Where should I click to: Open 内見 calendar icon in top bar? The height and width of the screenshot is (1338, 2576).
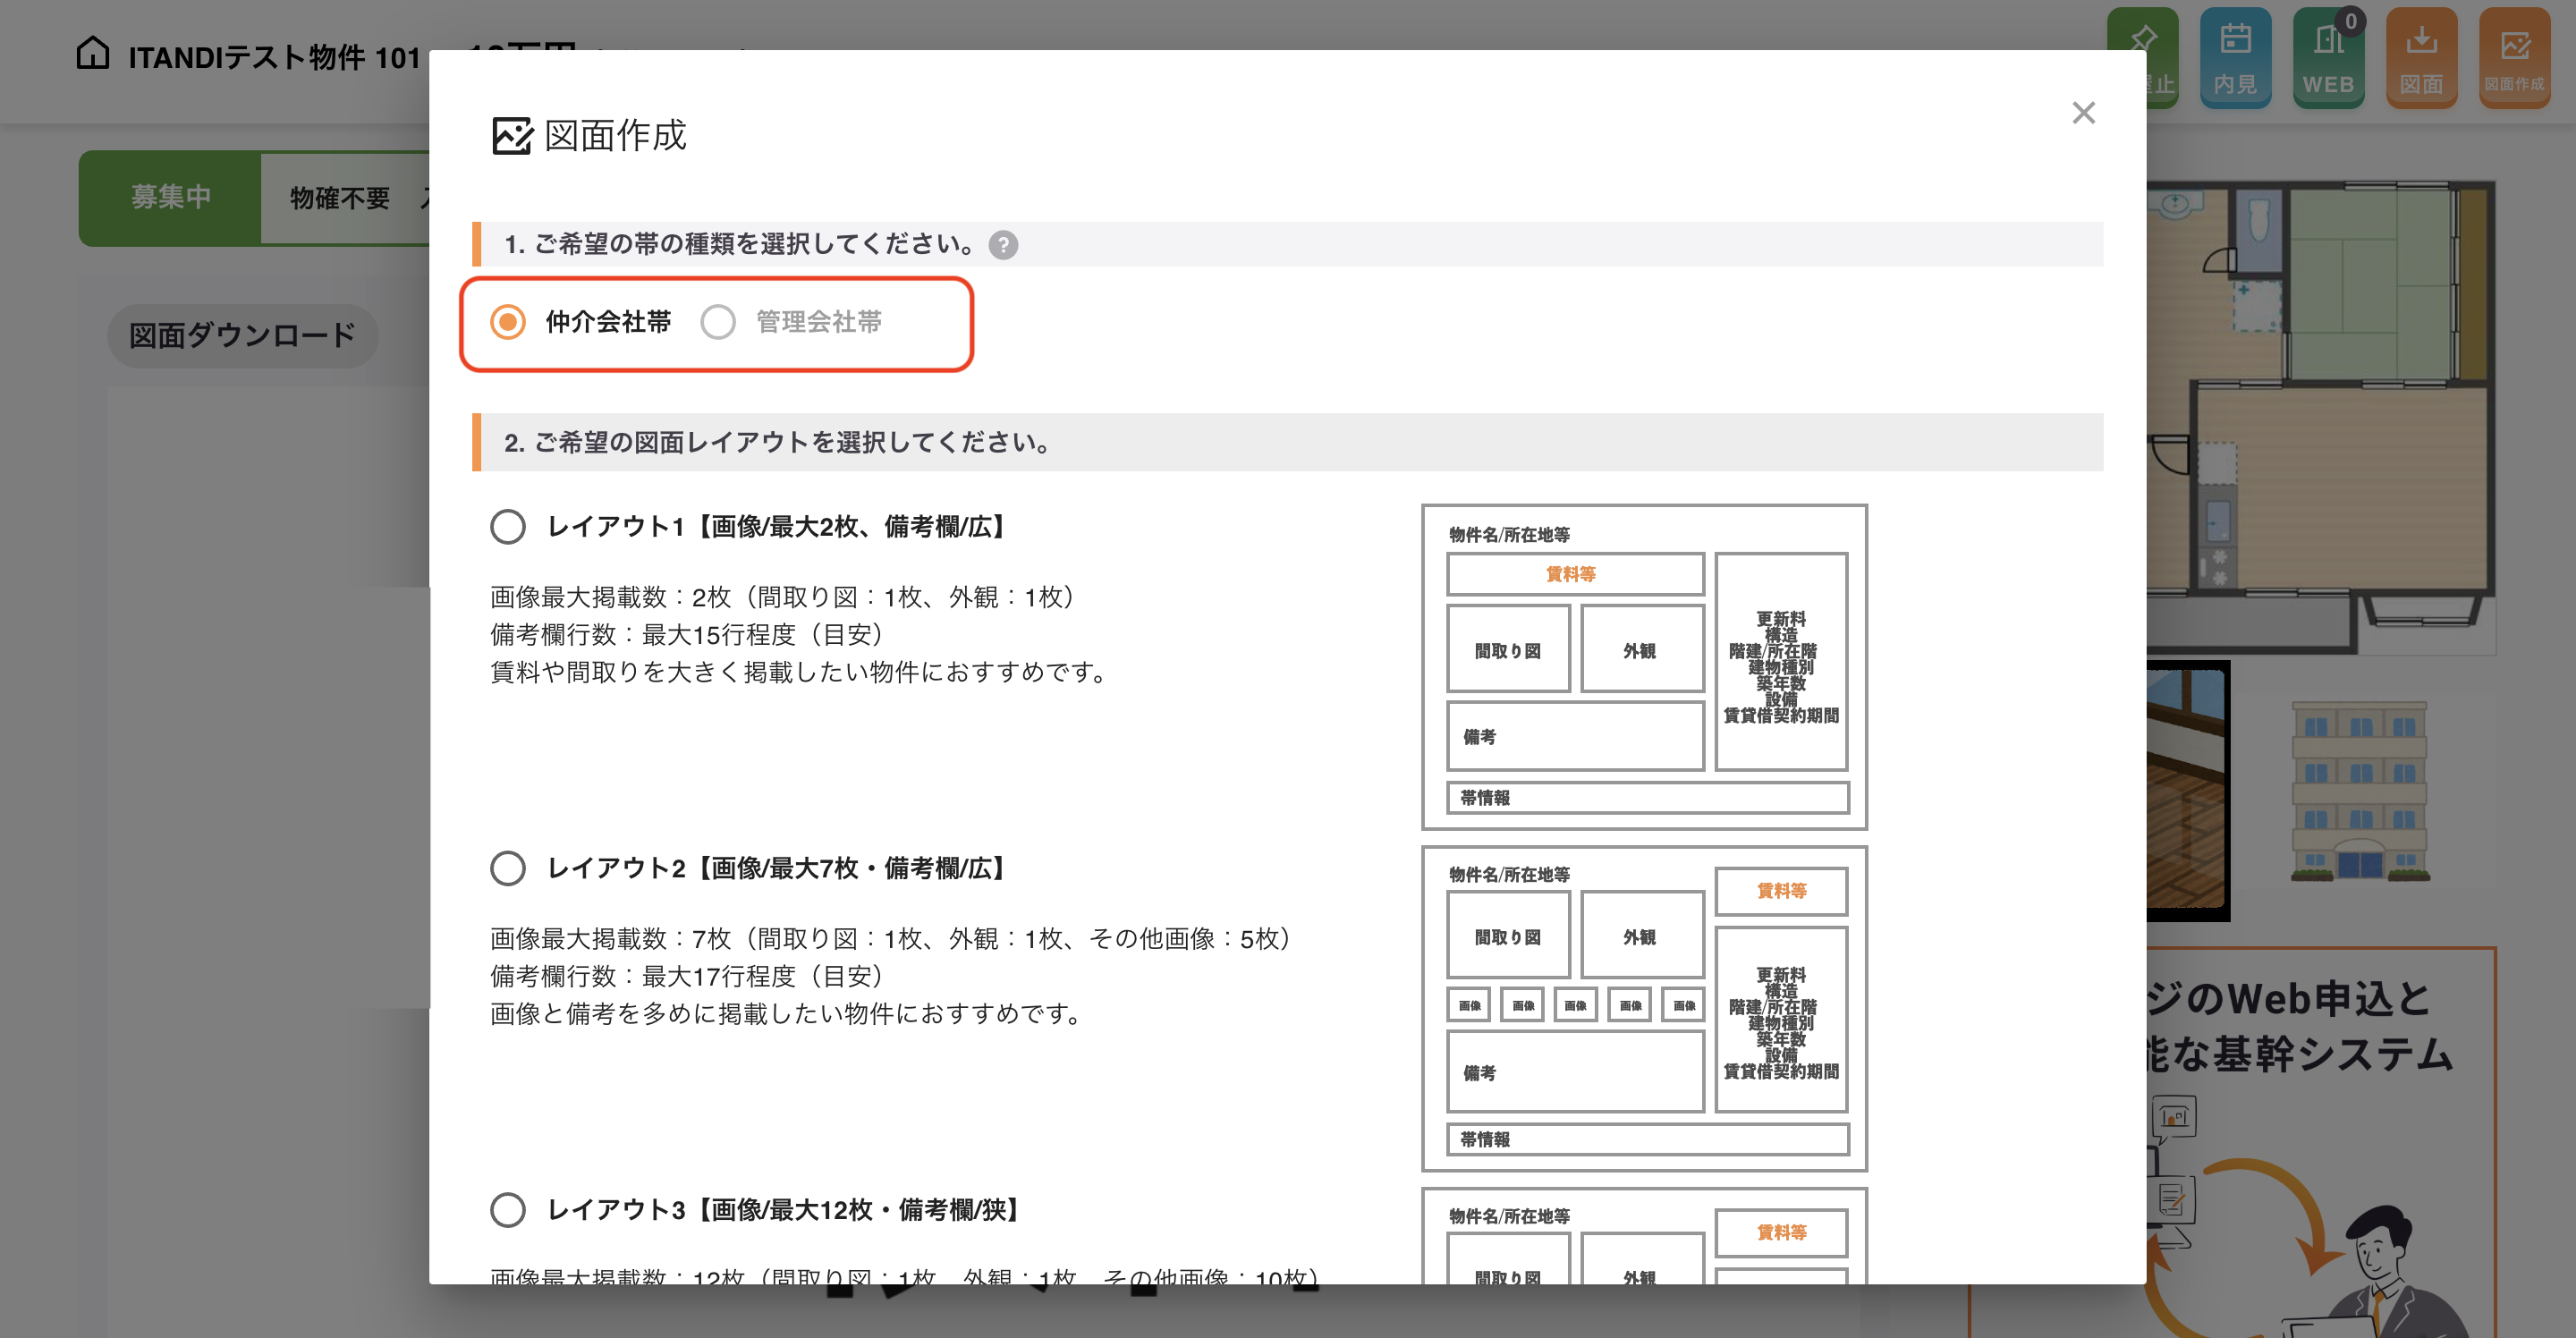[x=2235, y=57]
